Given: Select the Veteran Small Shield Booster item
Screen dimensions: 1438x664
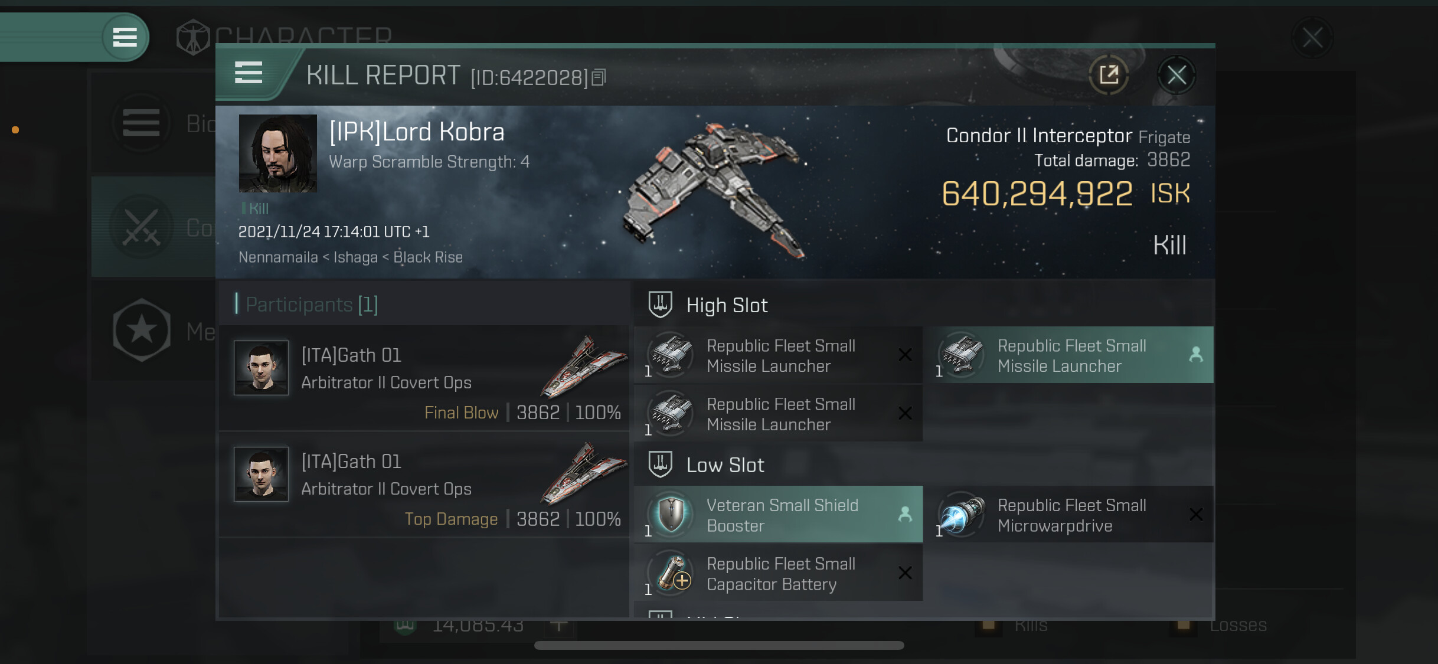Looking at the screenshot, I should tap(778, 515).
